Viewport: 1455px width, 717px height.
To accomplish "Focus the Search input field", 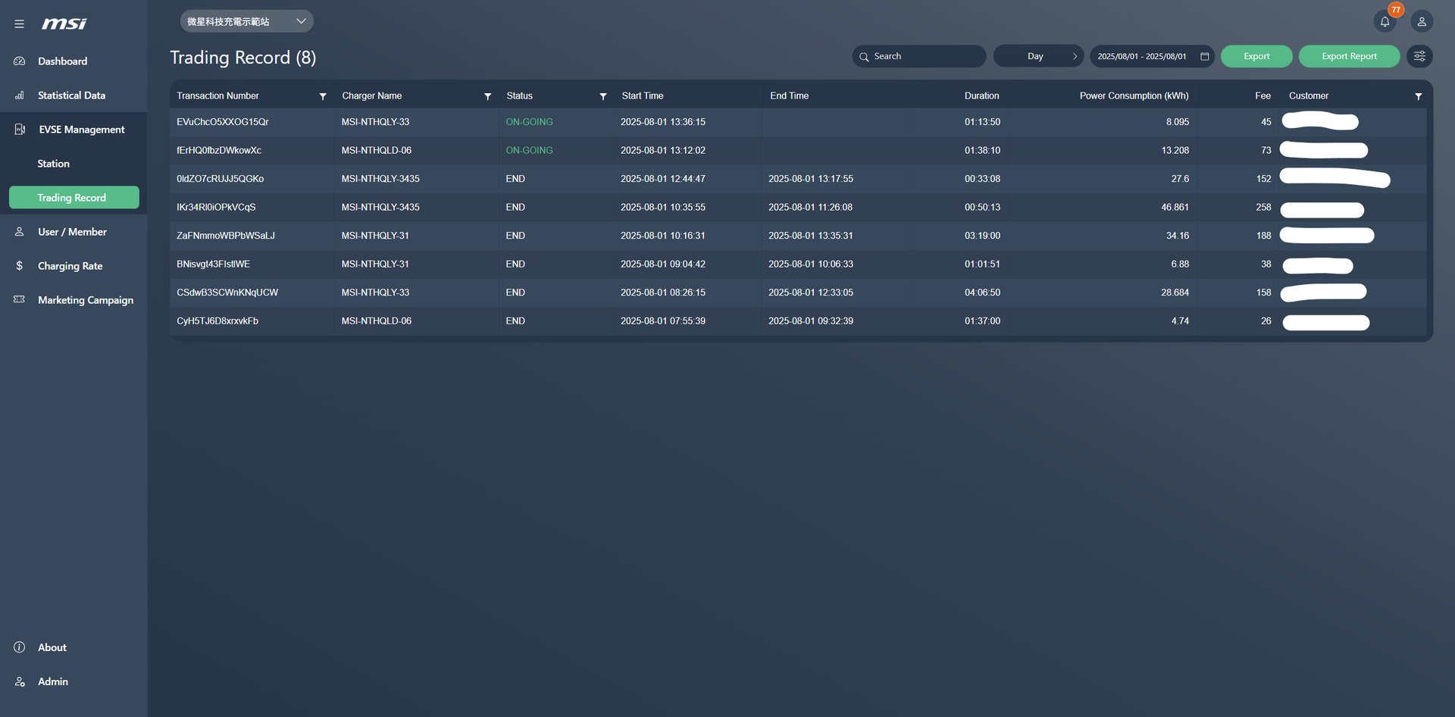I will click(919, 56).
